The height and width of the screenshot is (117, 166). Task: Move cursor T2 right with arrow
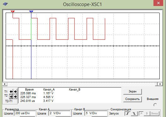point(15,97)
